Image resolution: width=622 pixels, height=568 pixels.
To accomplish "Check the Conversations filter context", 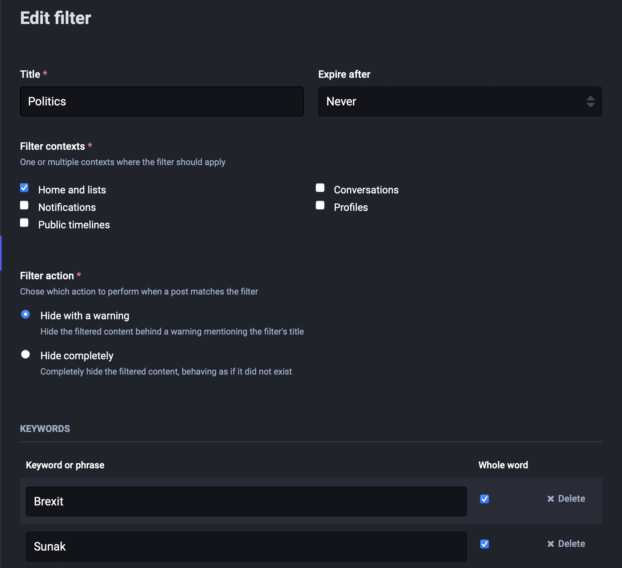I will point(320,188).
